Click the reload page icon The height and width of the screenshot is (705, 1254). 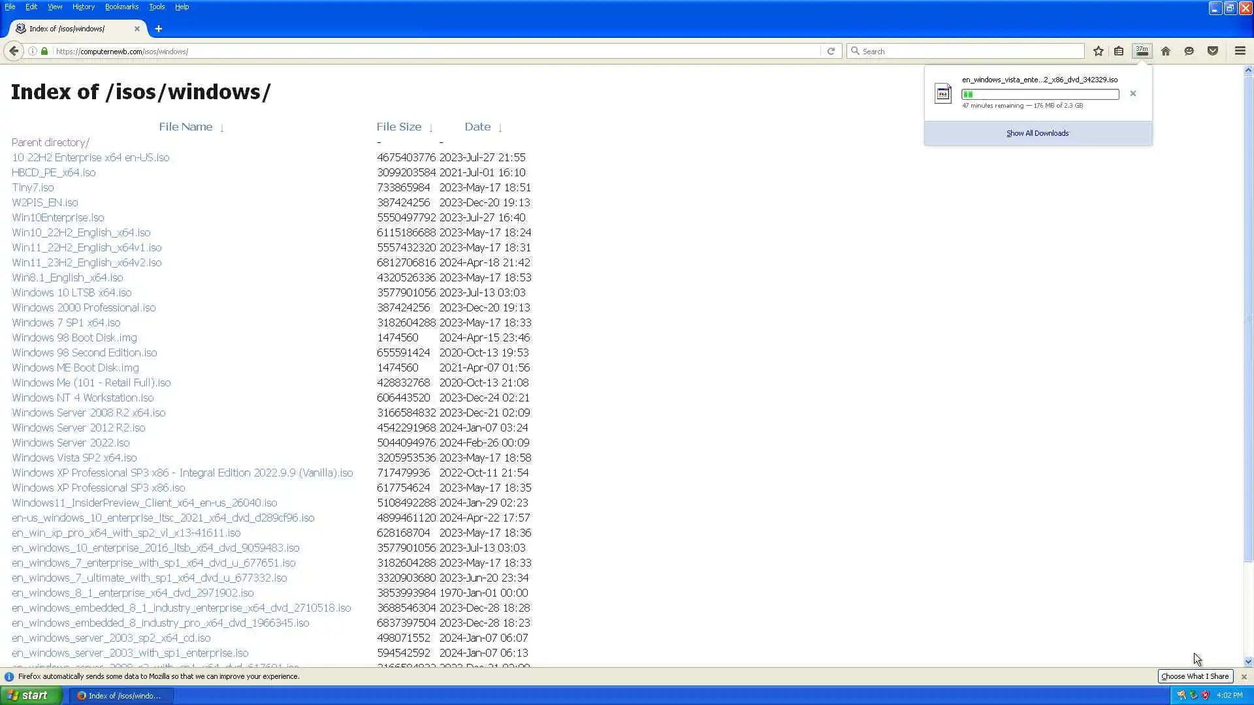[x=831, y=51]
